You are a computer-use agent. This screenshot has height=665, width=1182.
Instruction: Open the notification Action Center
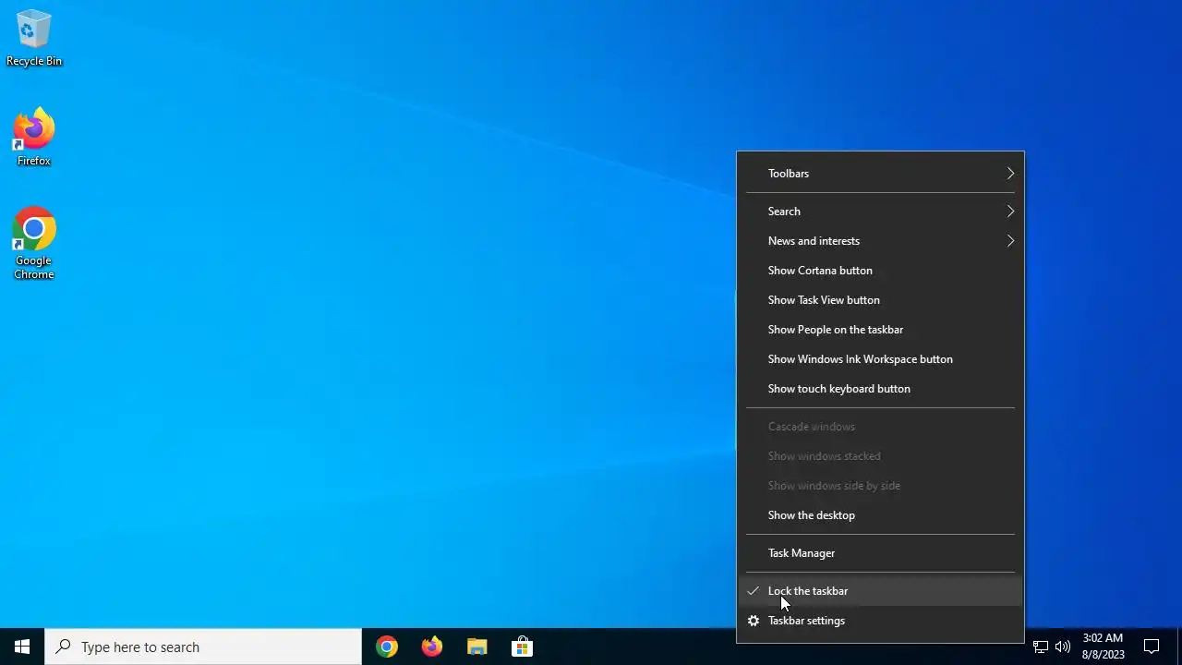(1152, 647)
